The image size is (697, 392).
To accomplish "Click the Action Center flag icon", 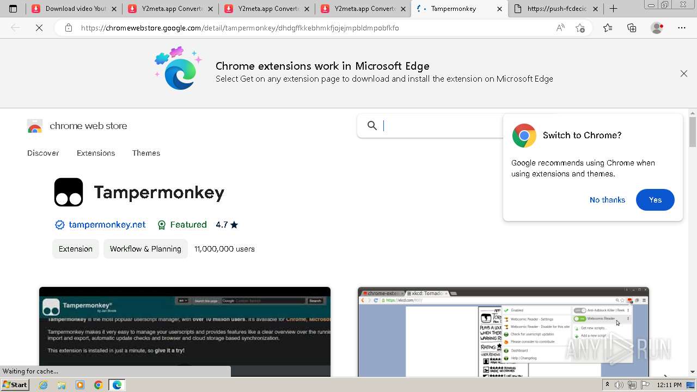I will coord(645,385).
